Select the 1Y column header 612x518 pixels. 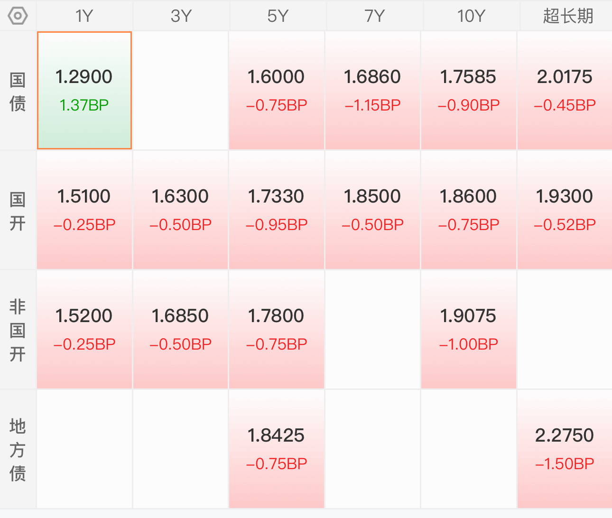point(84,16)
